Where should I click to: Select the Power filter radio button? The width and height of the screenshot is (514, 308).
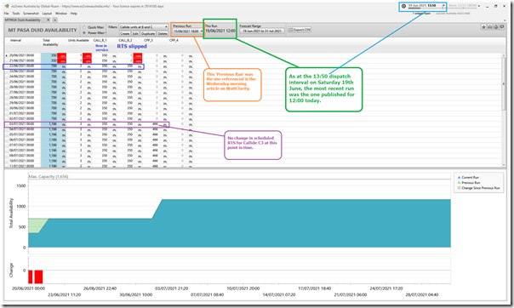coord(84,33)
